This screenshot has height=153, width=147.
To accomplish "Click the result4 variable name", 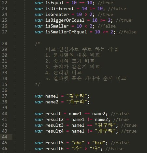I will 54,131.
